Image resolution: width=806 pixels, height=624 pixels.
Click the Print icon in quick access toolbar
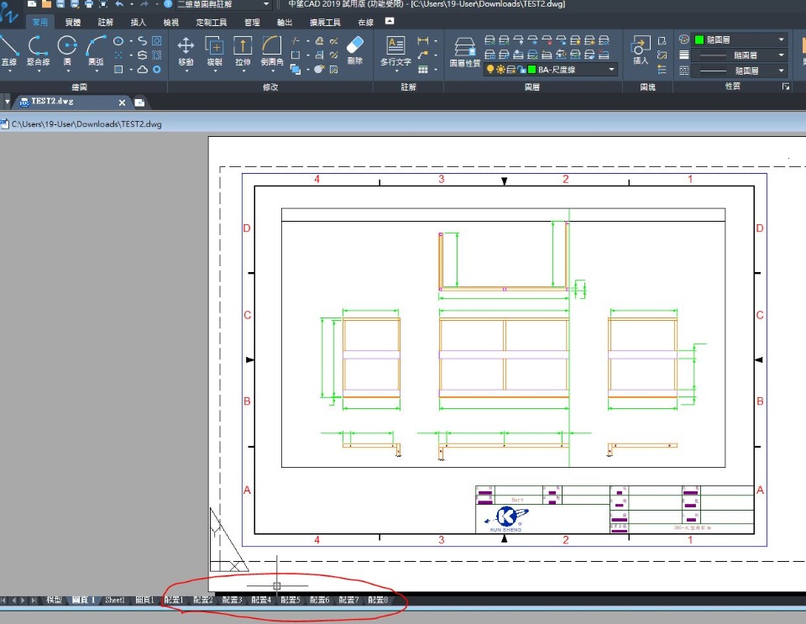point(88,4)
